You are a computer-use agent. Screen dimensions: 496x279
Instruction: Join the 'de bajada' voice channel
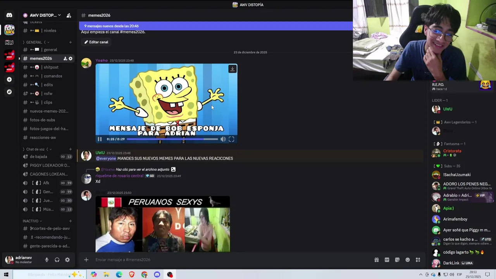[47, 157]
